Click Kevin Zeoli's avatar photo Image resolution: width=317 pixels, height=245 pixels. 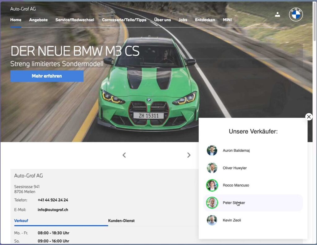click(x=212, y=220)
